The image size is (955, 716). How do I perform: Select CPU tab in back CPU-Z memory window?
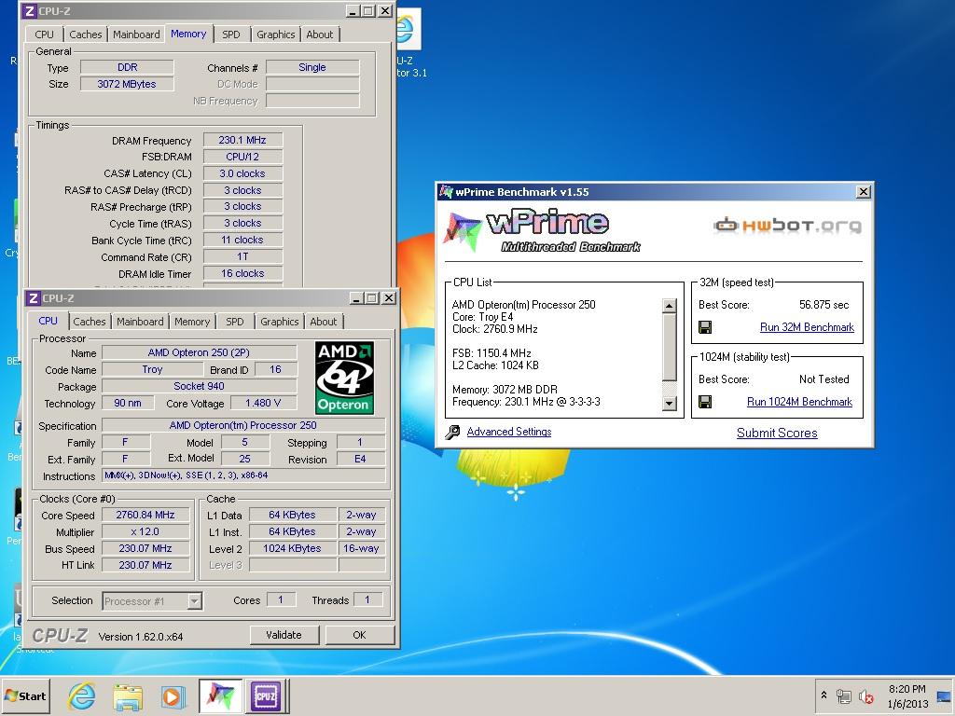click(44, 34)
